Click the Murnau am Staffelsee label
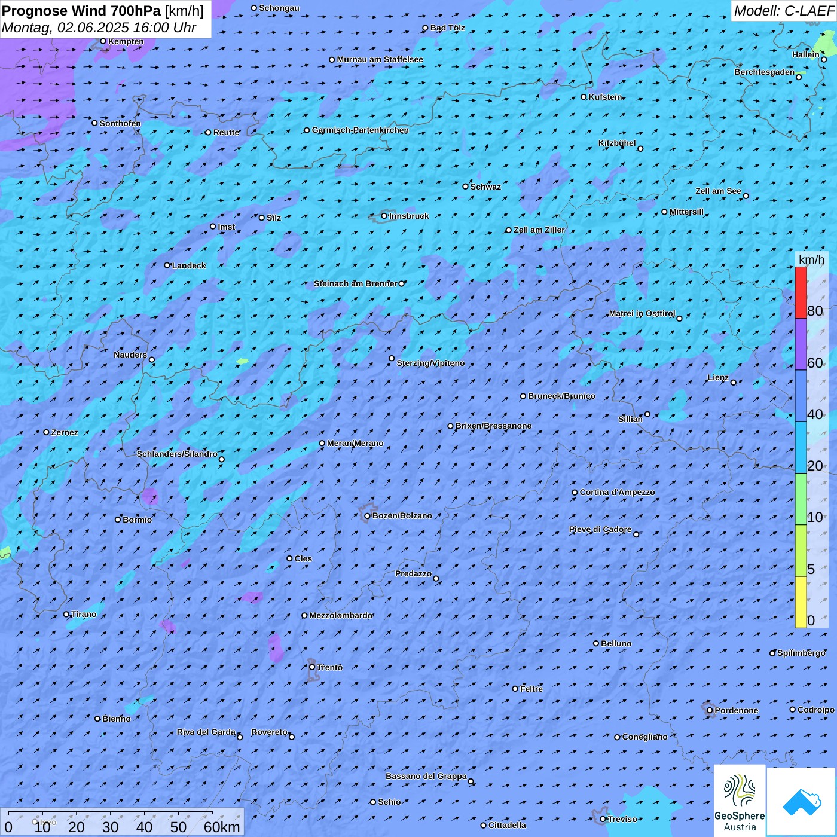The height and width of the screenshot is (837, 837). coord(380,60)
